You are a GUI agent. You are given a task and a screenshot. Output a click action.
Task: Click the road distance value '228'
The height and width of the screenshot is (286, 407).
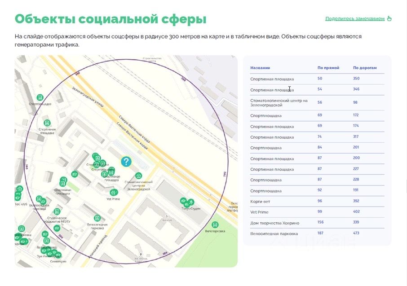tap(356, 179)
